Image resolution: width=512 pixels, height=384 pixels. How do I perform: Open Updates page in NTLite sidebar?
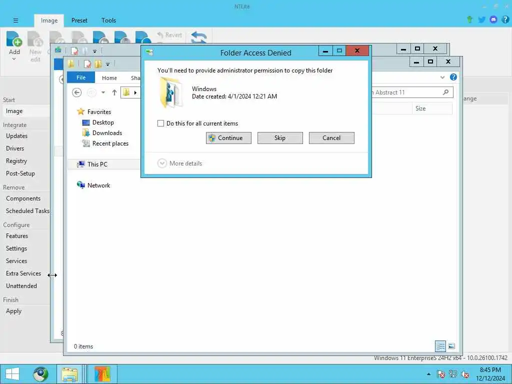tap(16, 136)
